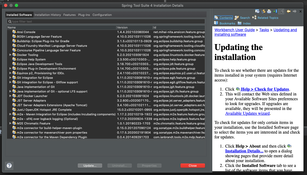Viewport: 307px width, 175px height.
Task: Select Concourse Pipeline Language Server Feature row
Action: 106,50
